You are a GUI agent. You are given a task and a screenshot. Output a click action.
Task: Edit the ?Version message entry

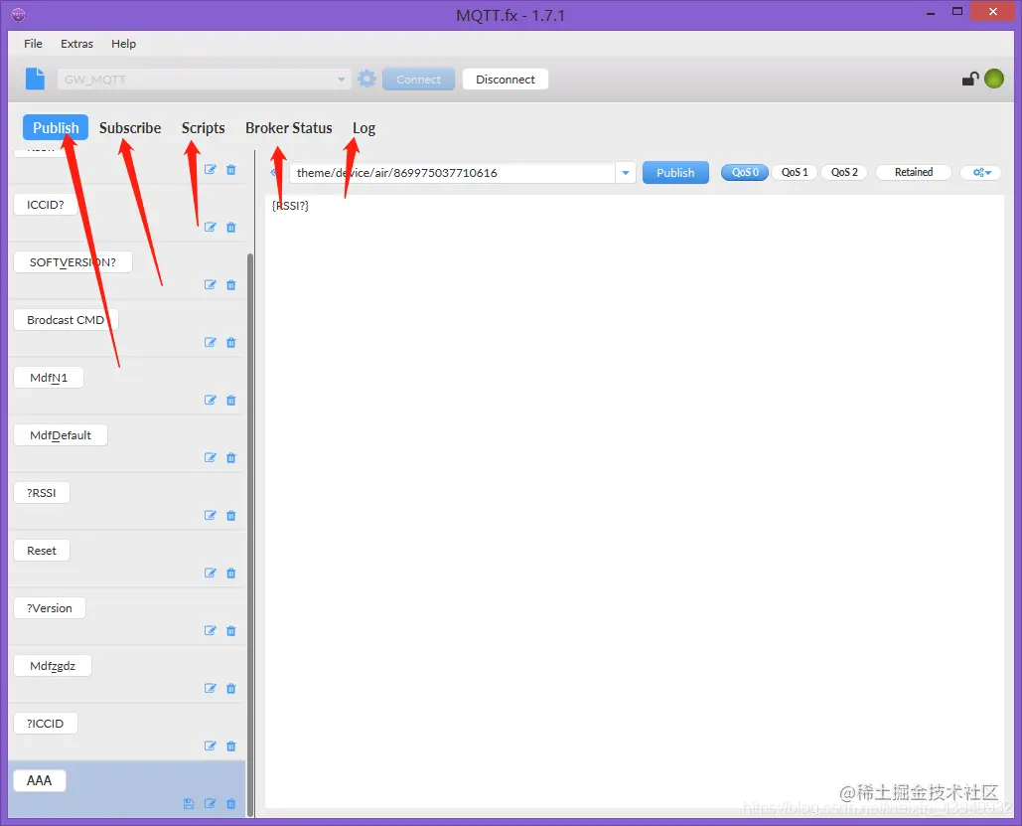pyautogui.click(x=210, y=630)
